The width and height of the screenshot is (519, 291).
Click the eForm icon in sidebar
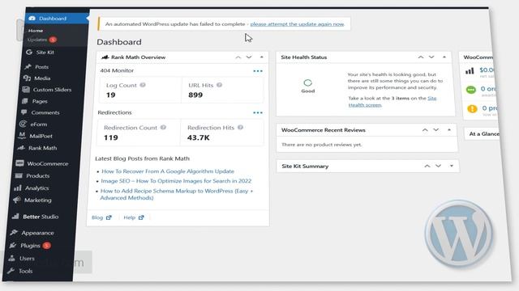click(23, 124)
